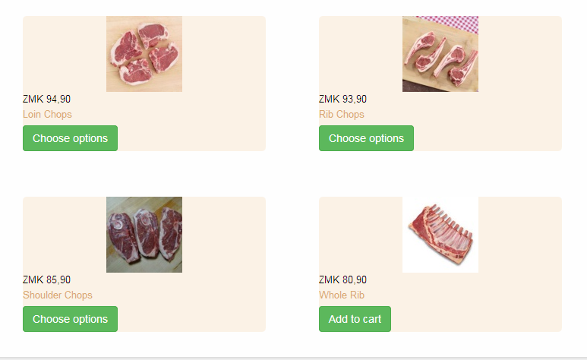Image resolution: width=587 pixels, height=360 pixels.
Task: Open the Loin Chops product image
Action: coord(144,54)
